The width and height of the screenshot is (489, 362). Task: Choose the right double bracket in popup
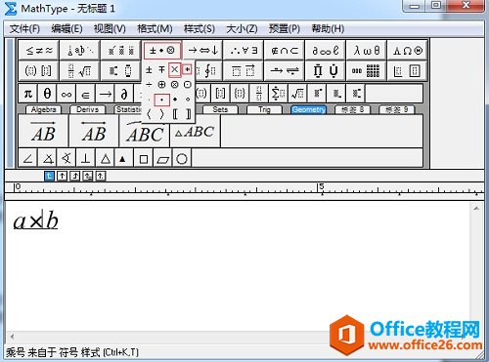[188, 114]
